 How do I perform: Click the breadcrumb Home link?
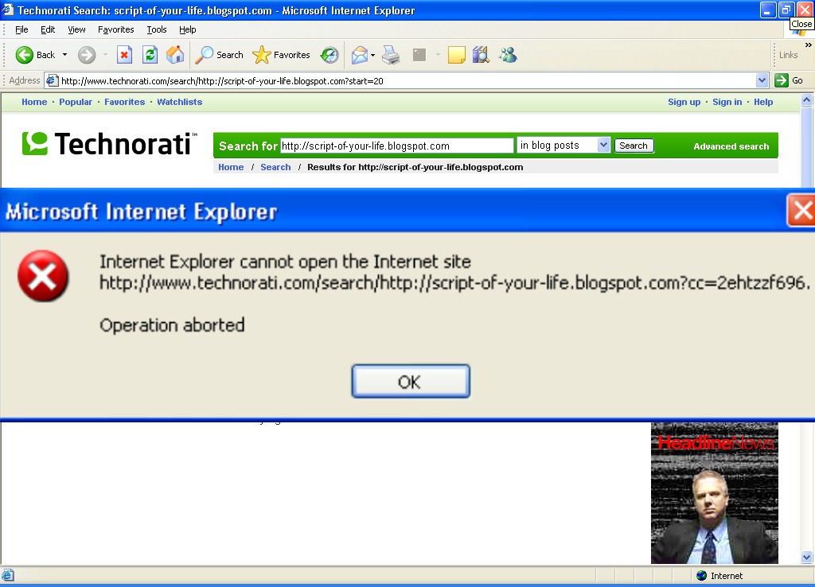(x=231, y=167)
